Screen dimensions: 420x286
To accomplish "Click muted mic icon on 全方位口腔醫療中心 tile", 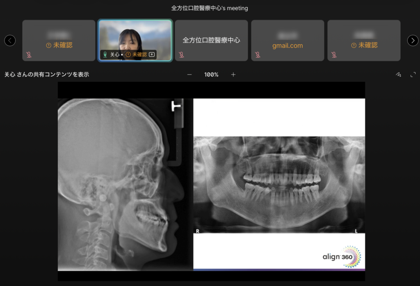I will (x=181, y=54).
